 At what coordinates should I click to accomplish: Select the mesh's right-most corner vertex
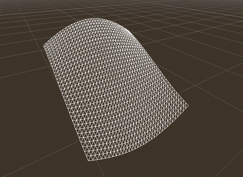coord(189,106)
